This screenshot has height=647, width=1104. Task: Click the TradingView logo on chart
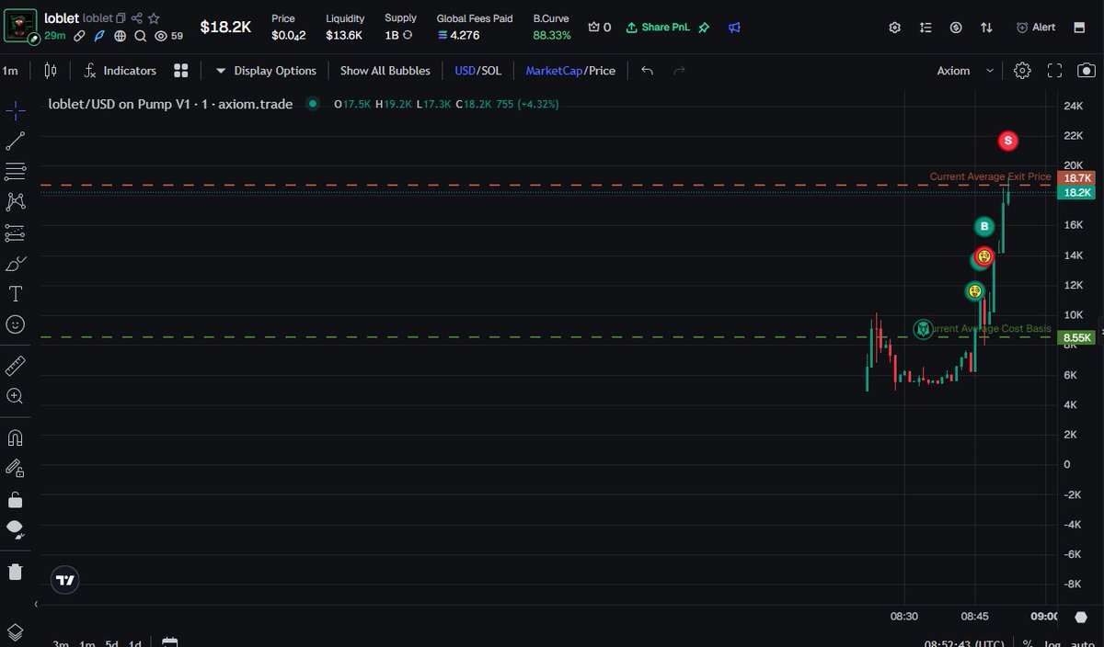(x=64, y=580)
